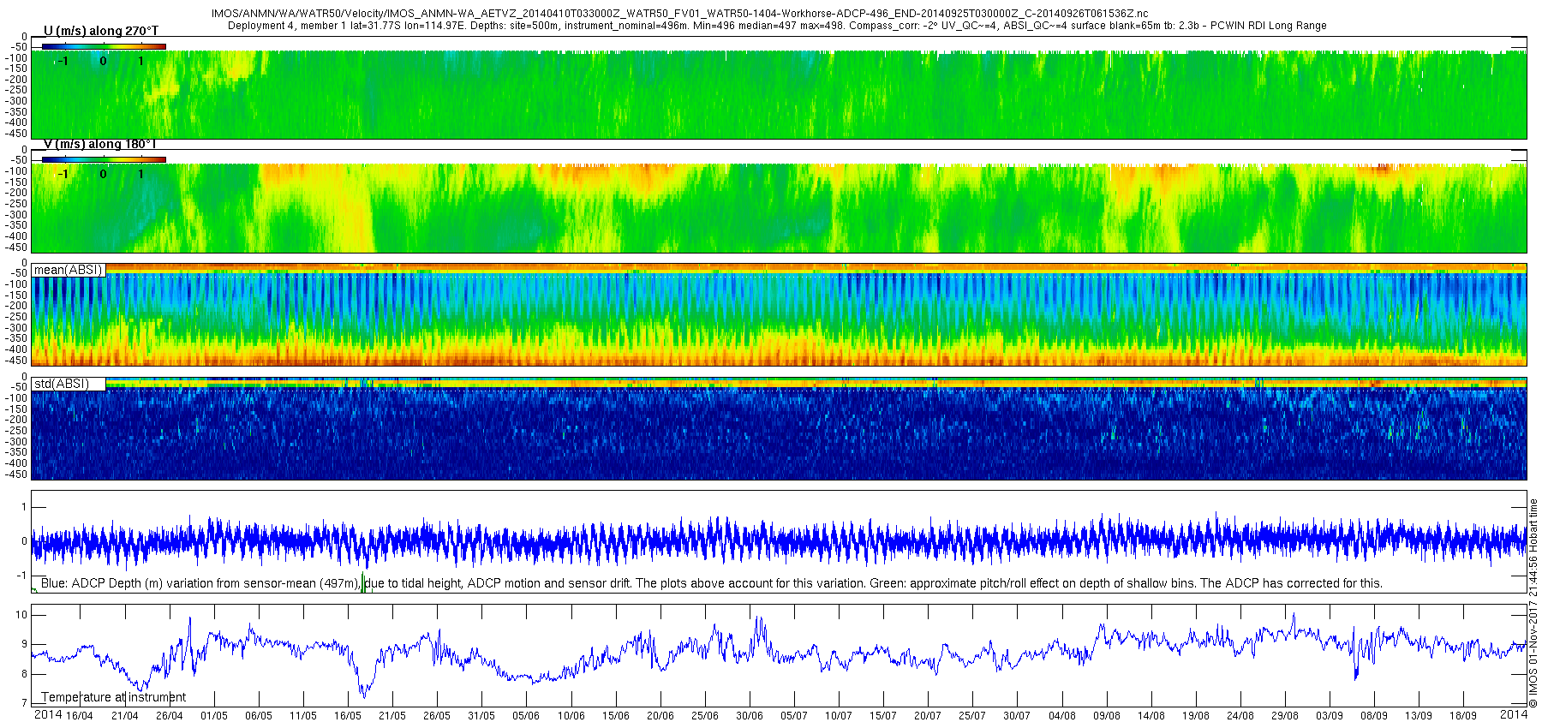1542x728 pixels.
Task: Click the '10/06' date tick label
Action: coord(571,716)
